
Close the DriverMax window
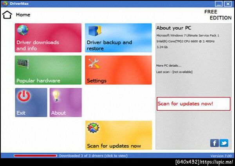[x=228, y=4]
